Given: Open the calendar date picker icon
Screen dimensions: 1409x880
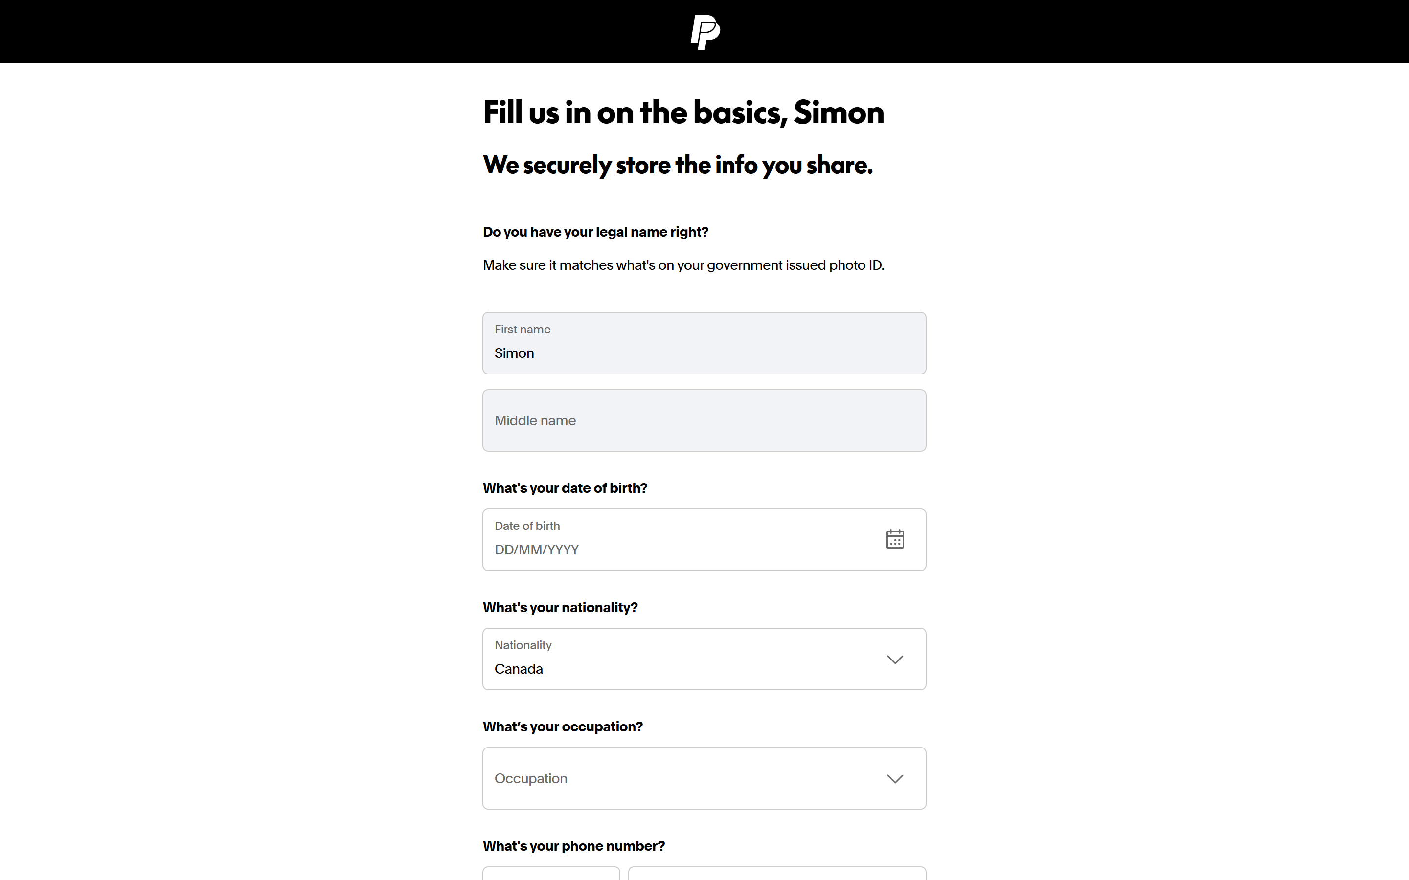Looking at the screenshot, I should [895, 540].
